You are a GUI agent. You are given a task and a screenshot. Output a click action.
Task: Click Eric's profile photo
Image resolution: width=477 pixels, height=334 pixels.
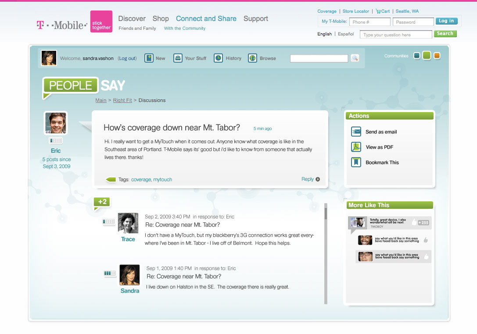click(56, 123)
